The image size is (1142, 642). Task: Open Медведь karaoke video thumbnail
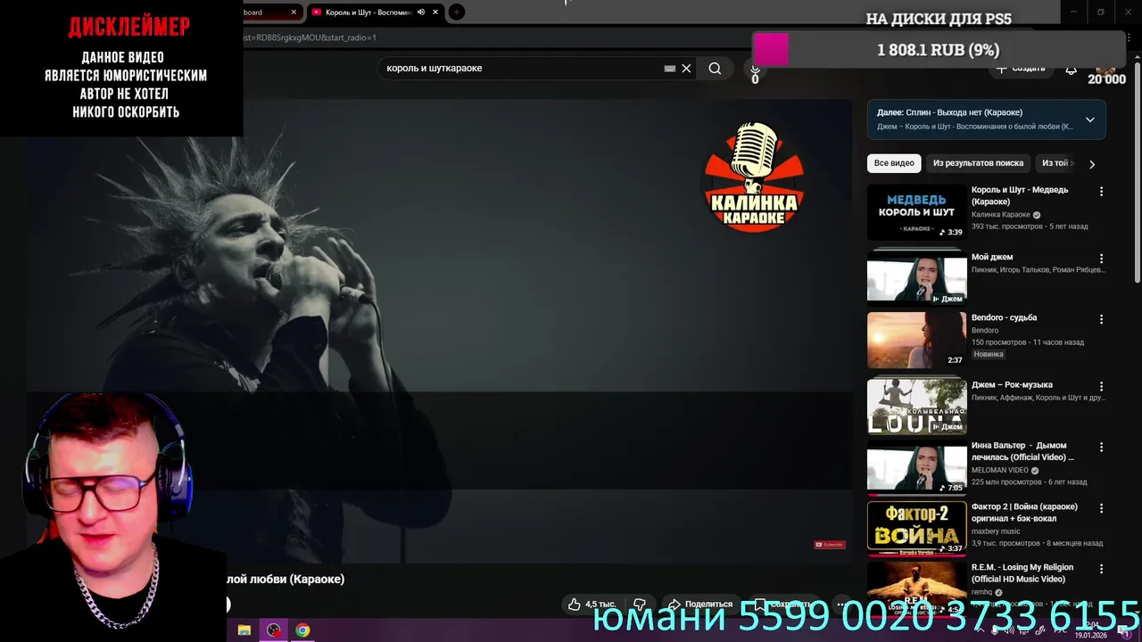click(x=916, y=212)
